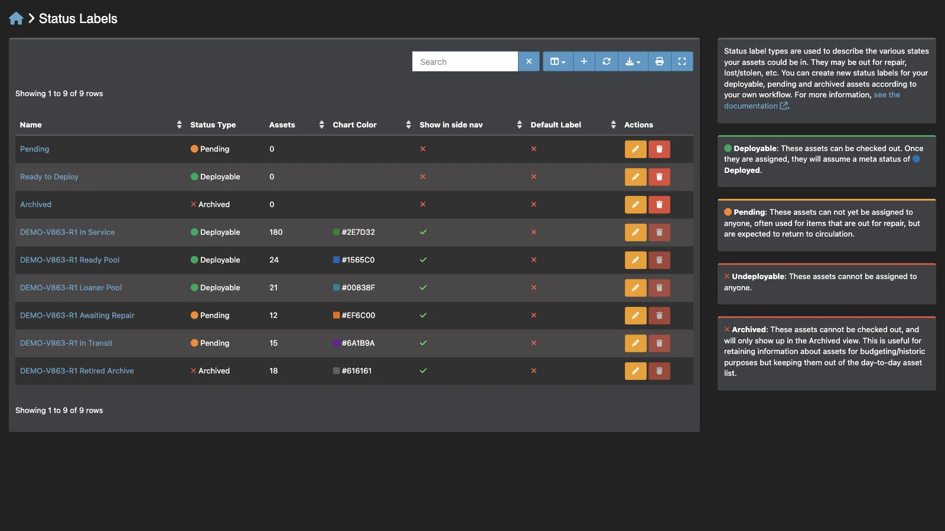This screenshot has height=531, width=945.
Task: Click the Search input field
Action: (465, 61)
